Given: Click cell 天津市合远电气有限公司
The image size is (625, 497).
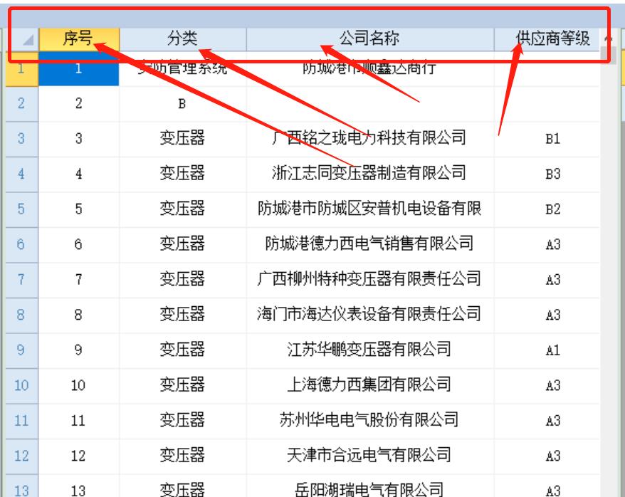Looking at the screenshot, I should point(370,456).
